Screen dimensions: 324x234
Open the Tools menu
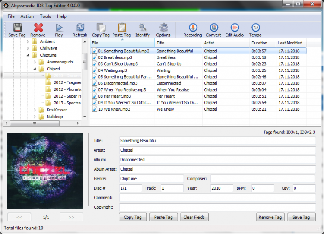45,16
